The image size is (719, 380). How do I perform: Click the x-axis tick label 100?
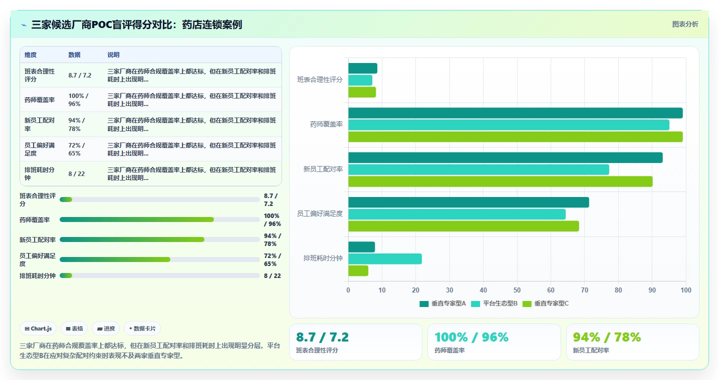(x=686, y=290)
